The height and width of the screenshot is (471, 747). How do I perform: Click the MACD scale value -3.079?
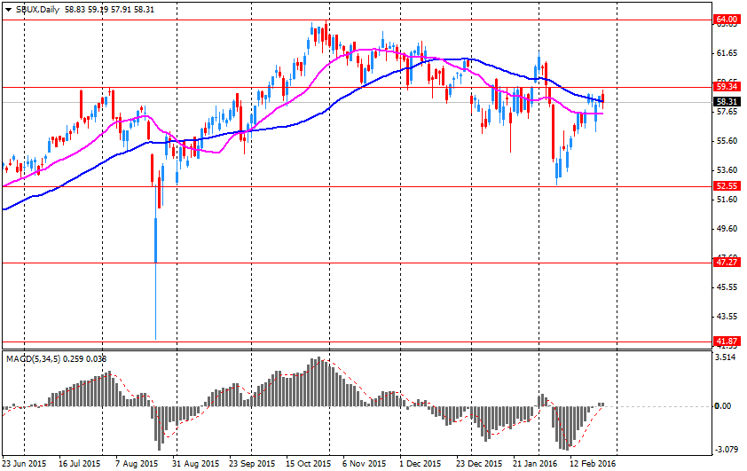[x=726, y=449]
